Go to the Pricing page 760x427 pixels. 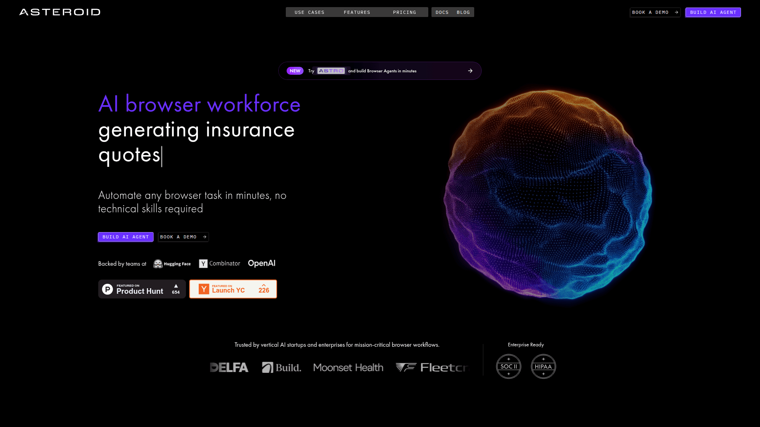point(404,12)
